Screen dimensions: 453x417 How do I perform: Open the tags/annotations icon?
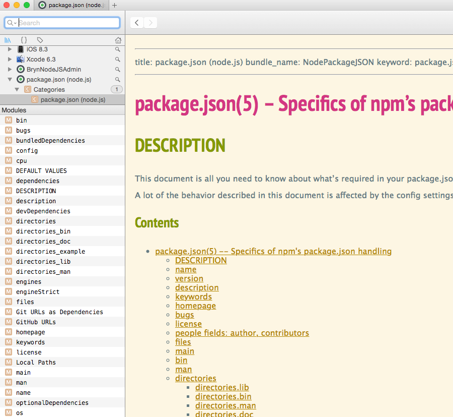click(x=40, y=40)
